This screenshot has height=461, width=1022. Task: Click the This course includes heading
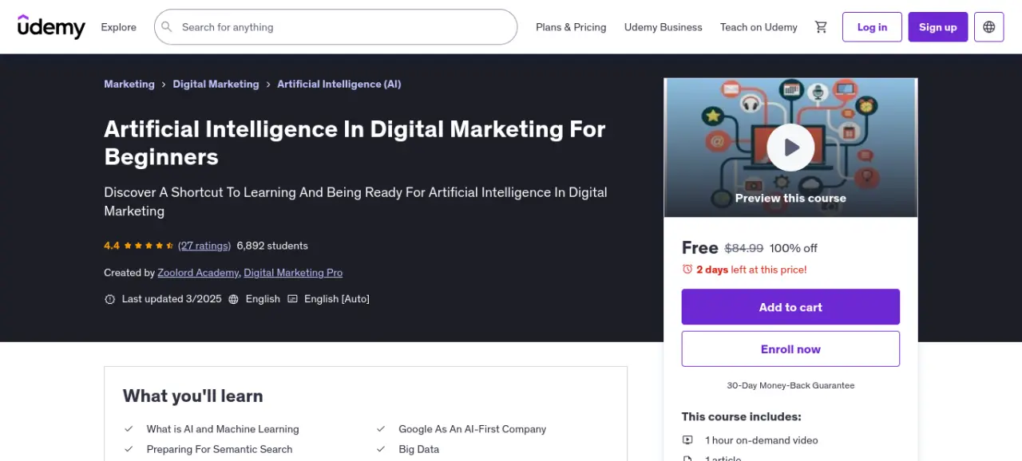pyautogui.click(x=742, y=416)
